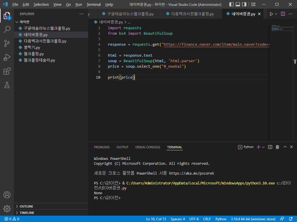
Task: Toggle Secondary Side Bar visibility
Action: pyautogui.click(x=244, y=4)
